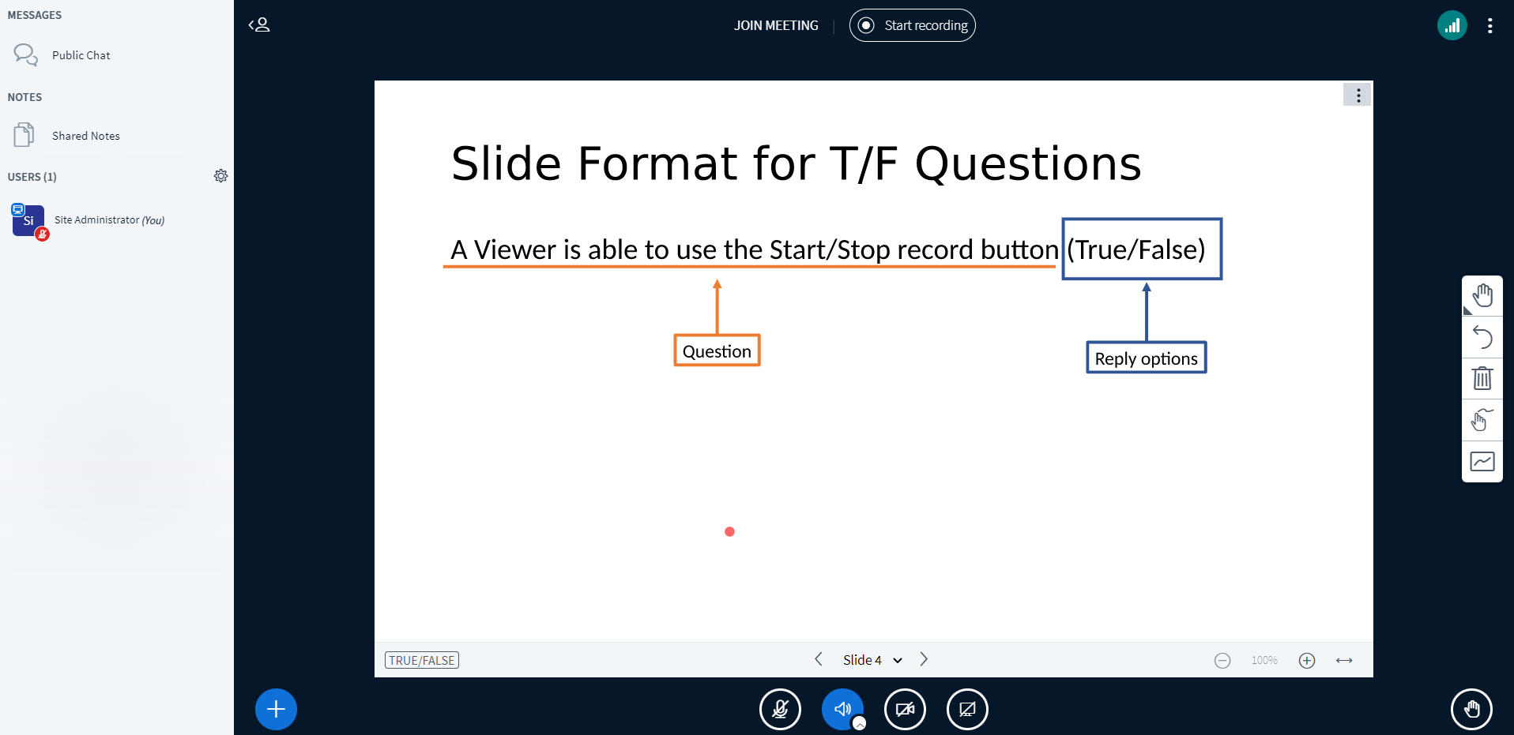Zoom in on the presentation slide
Viewport: 1514px width, 735px height.
pyautogui.click(x=1307, y=661)
